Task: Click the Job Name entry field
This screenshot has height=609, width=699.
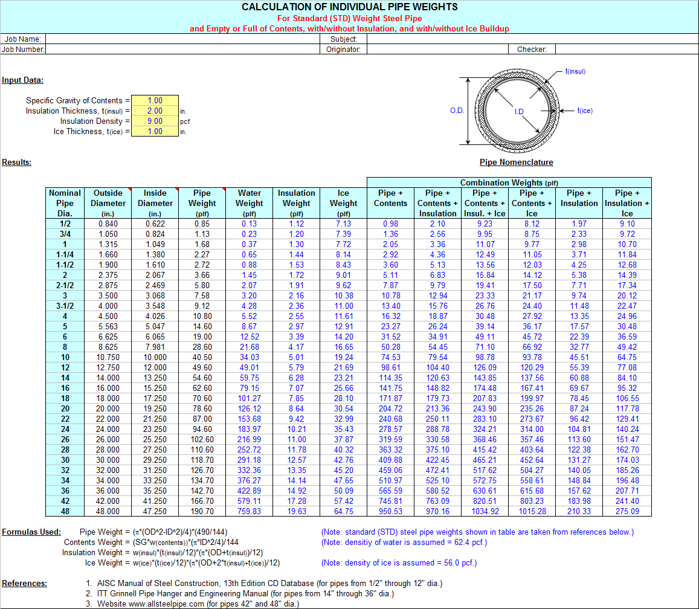Action: click(181, 40)
